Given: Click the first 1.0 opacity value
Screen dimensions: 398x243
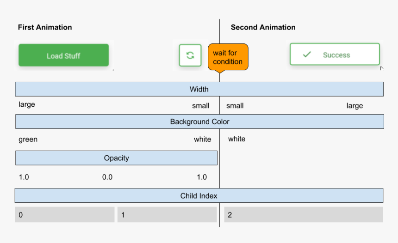Looking at the screenshot, I should (x=24, y=177).
